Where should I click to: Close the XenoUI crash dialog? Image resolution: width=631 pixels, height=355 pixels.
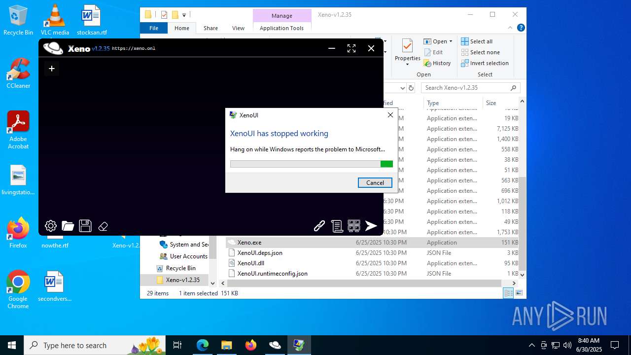click(x=390, y=115)
